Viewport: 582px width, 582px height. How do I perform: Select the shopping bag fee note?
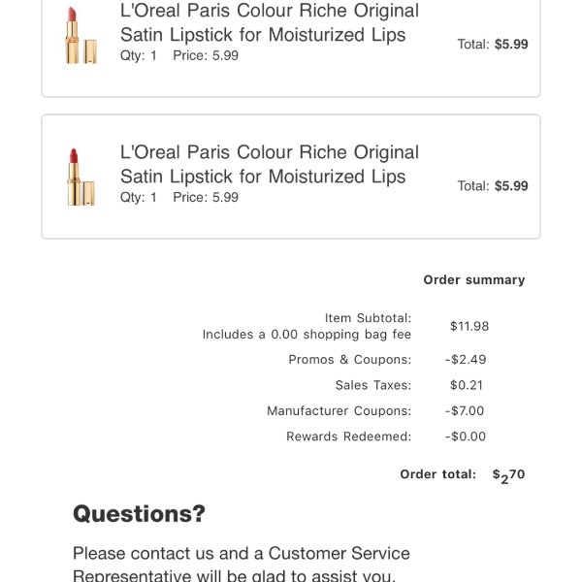307,335
